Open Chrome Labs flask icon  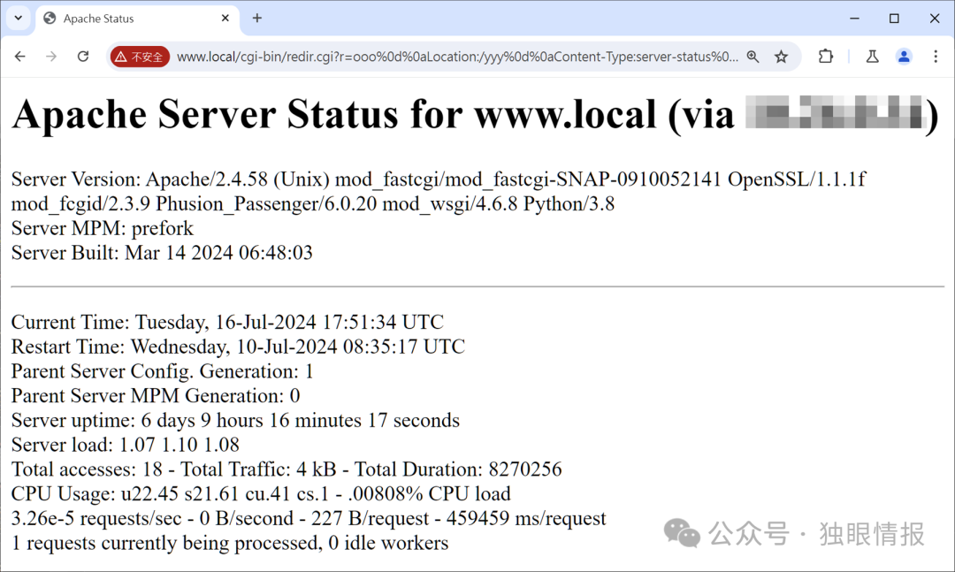(x=872, y=57)
